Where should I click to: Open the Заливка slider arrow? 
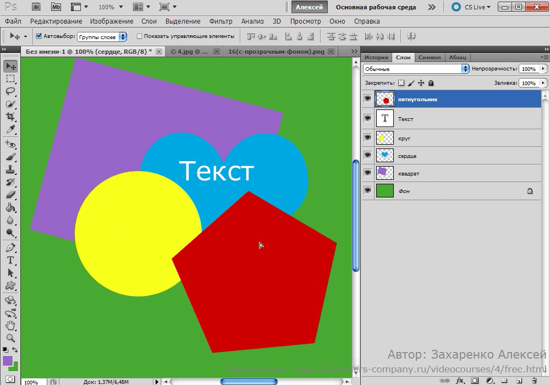tap(543, 83)
